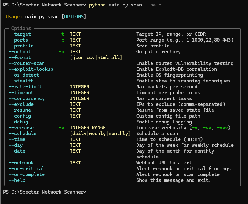The width and height of the screenshot is (248, 204).
Task: Click INTEGER type beside --rate-limit
Action: (x=80, y=87)
